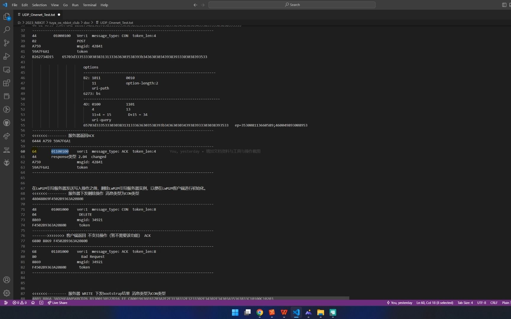Viewport: 511px width, 319px height.
Task: Expand the D: drive breadcrumb
Action: [19, 23]
